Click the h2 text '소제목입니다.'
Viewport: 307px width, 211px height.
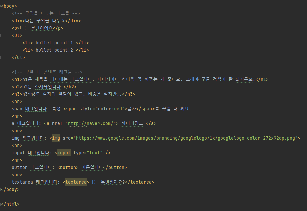[49, 87]
